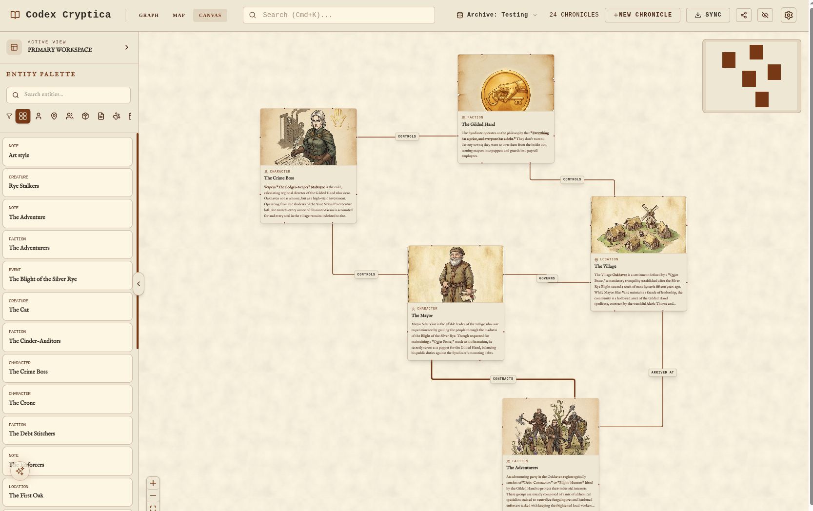The height and width of the screenshot is (511, 813).
Task: Click the New Chronicle button
Action: 642,15
